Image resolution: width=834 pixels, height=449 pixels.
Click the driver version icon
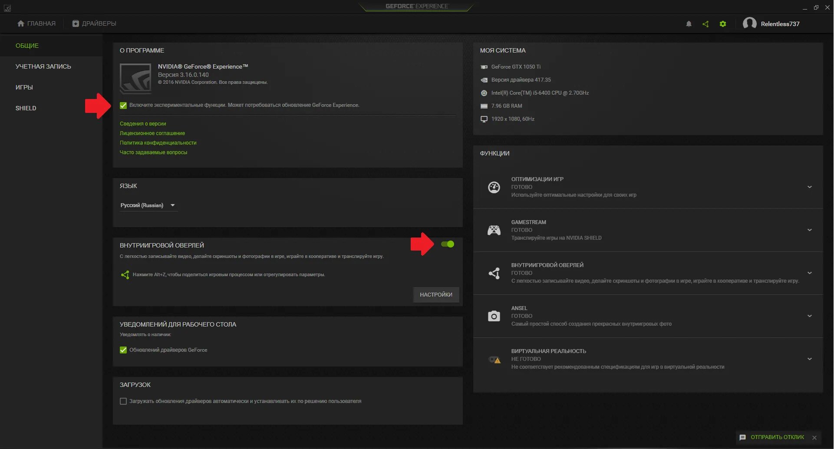484,80
